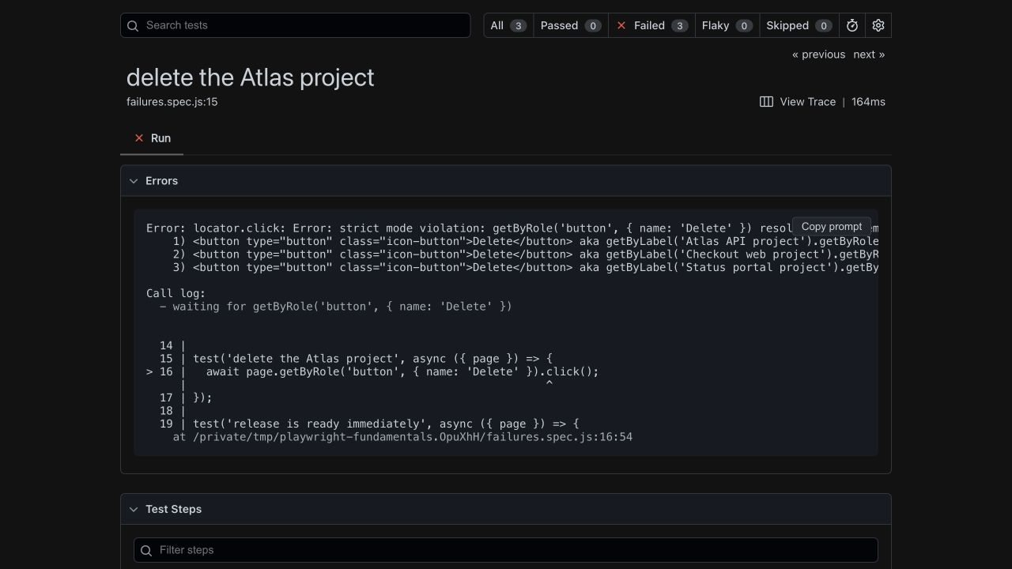Click error entry for 'Checkout web project'
Viewport: 1012px width, 569px height.
point(526,254)
